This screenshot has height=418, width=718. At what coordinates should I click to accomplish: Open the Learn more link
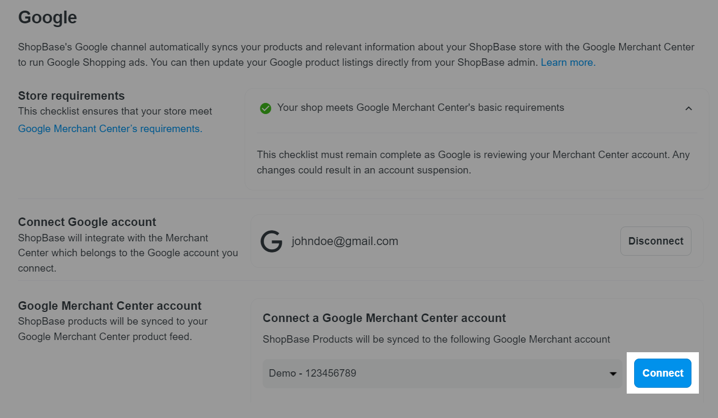pyautogui.click(x=568, y=62)
